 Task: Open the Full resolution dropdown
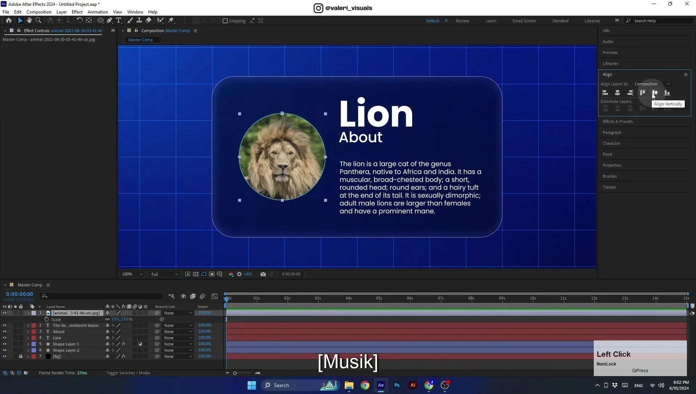tap(164, 274)
